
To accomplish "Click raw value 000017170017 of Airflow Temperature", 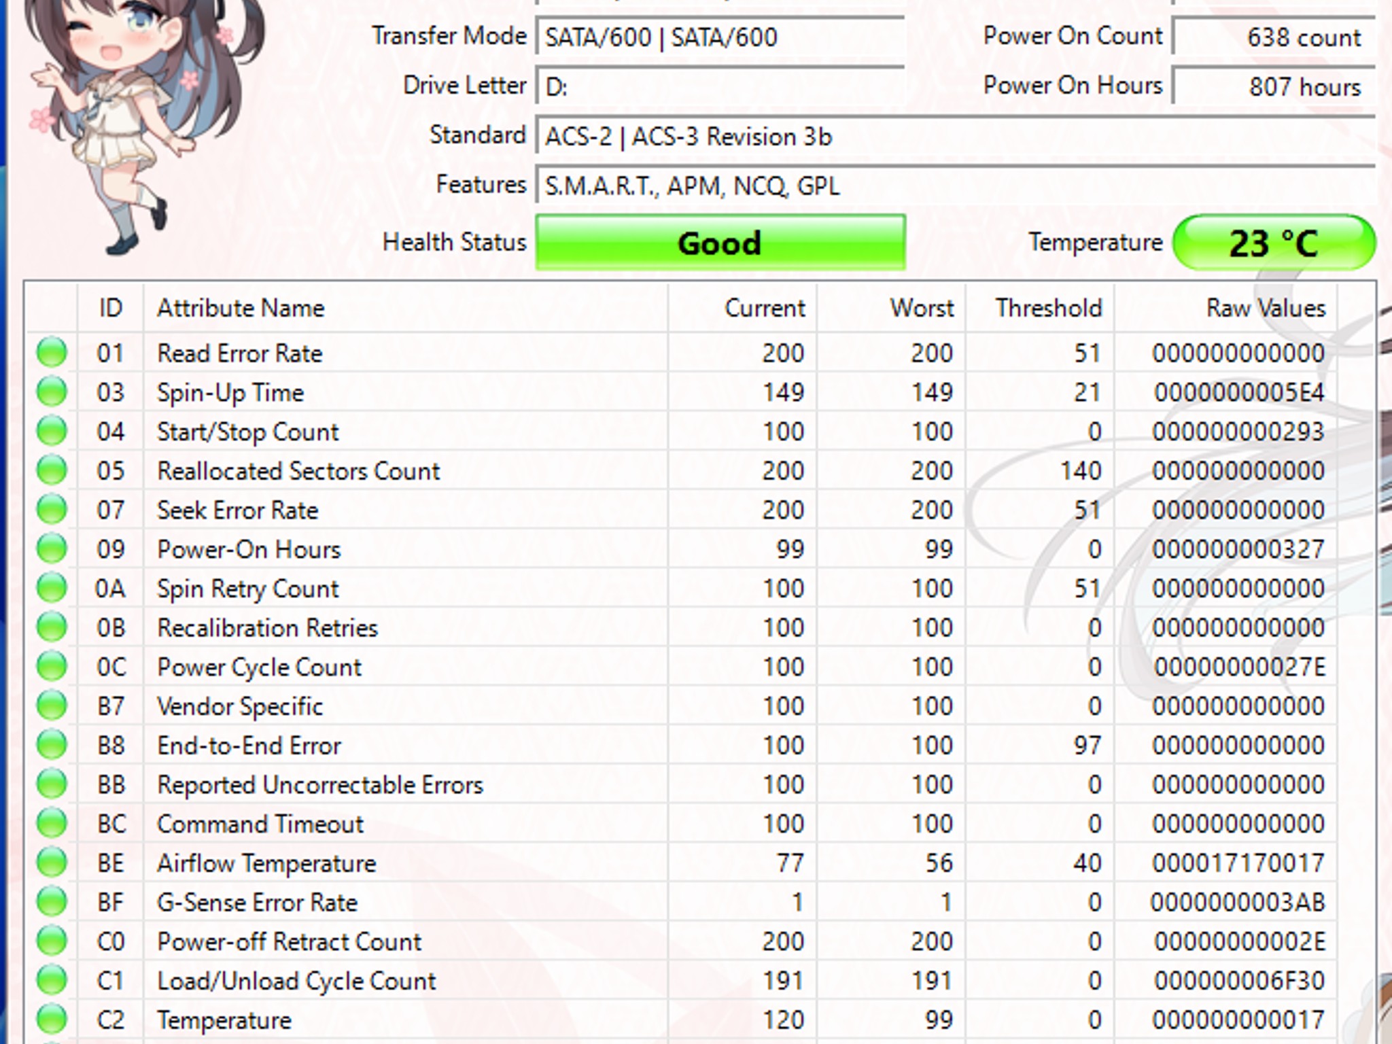I will tap(1238, 863).
